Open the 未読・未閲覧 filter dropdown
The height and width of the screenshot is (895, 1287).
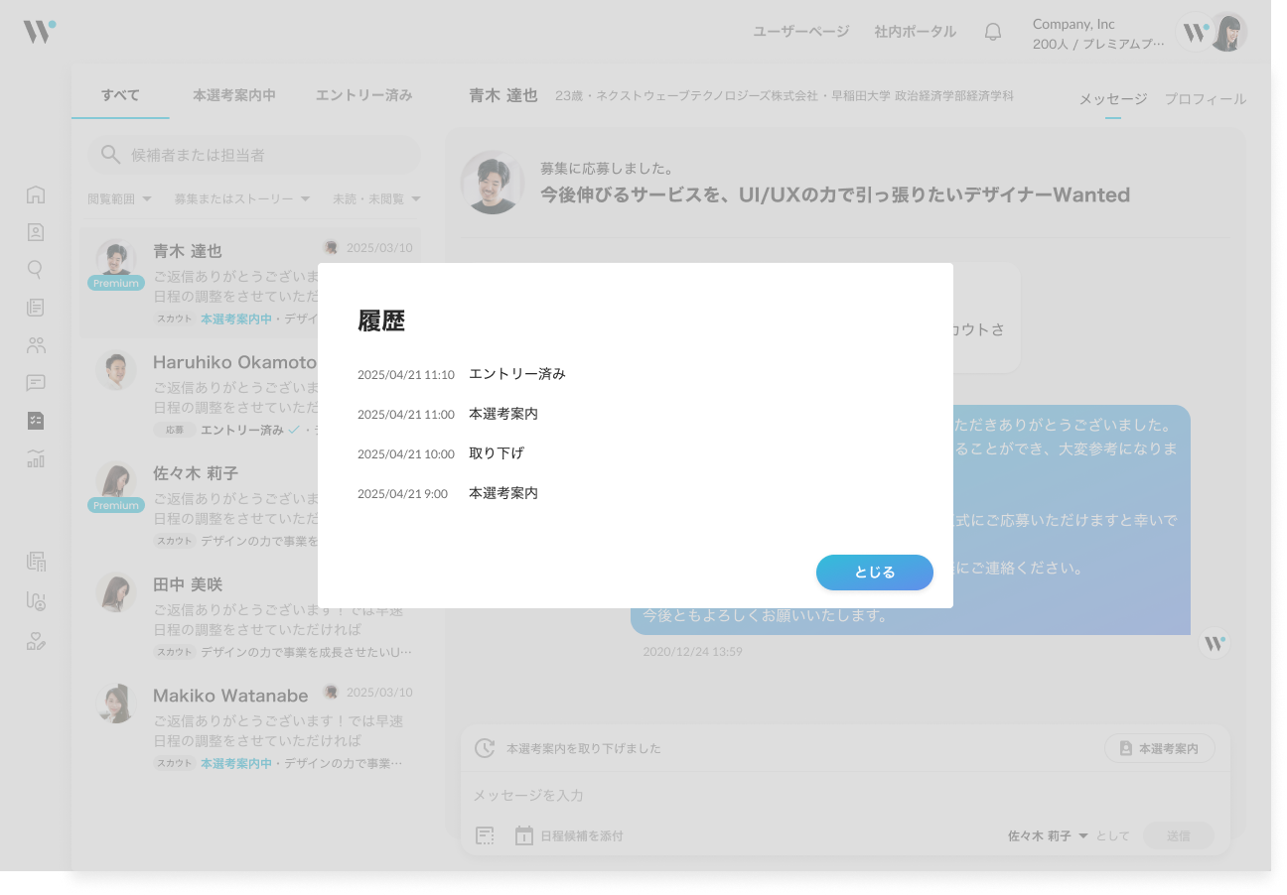tap(375, 198)
